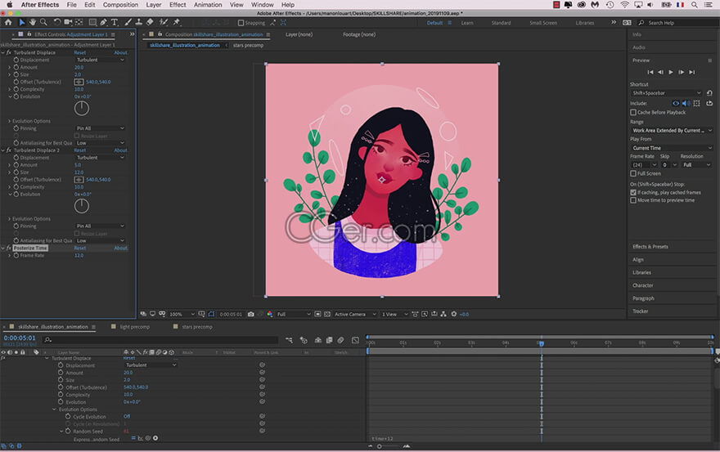This screenshot has height=452, width=720.
Task: Enable the Snapping checkbox
Action: coord(241,23)
